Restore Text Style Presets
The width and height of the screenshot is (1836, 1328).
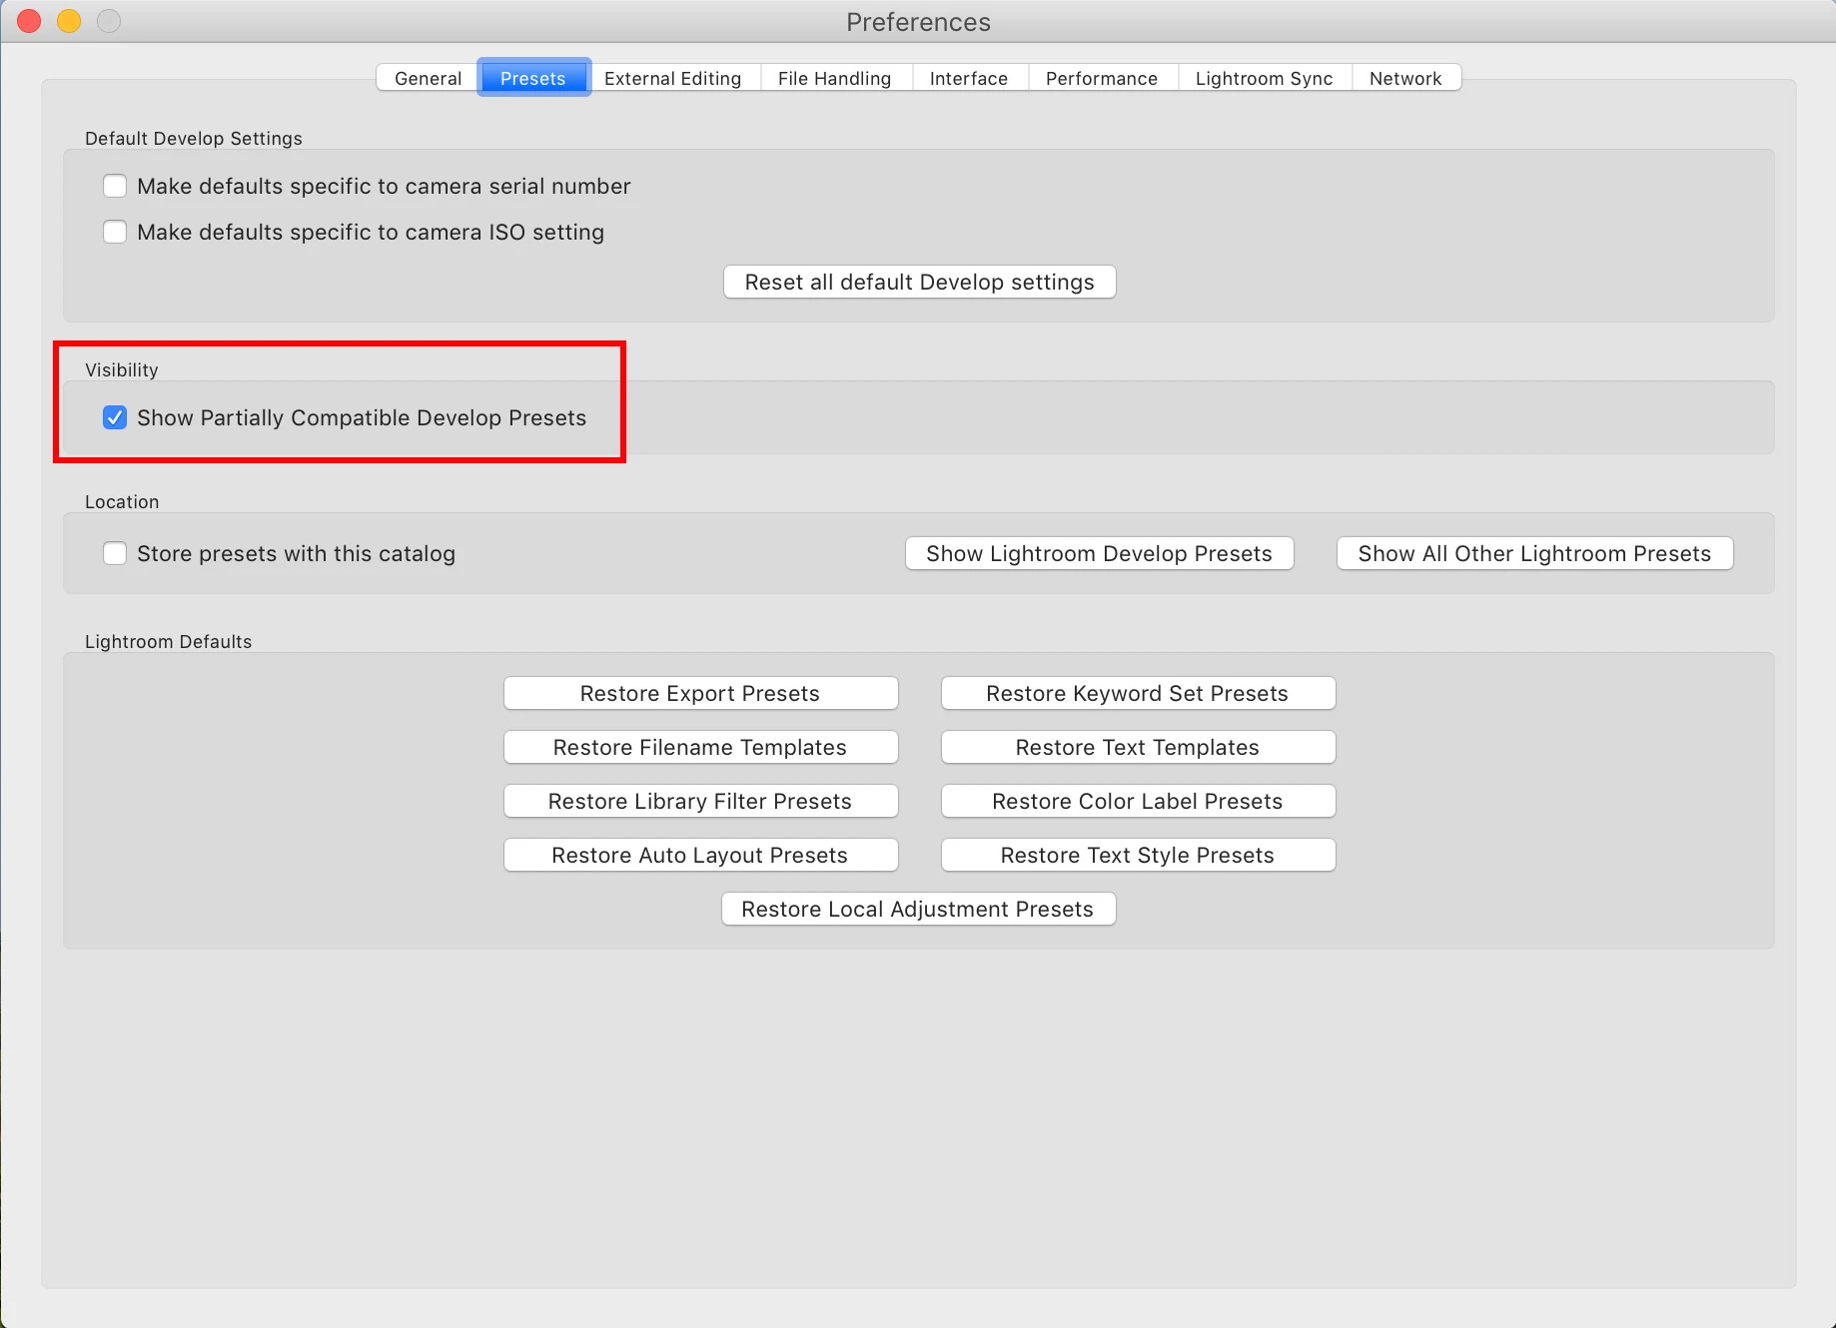coord(1138,855)
